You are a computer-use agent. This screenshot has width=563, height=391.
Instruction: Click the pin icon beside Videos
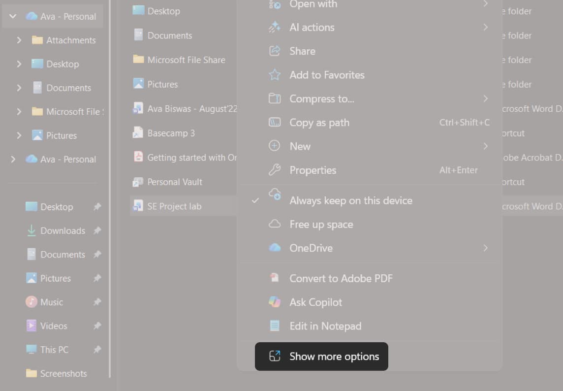click(x=97, y=326)
